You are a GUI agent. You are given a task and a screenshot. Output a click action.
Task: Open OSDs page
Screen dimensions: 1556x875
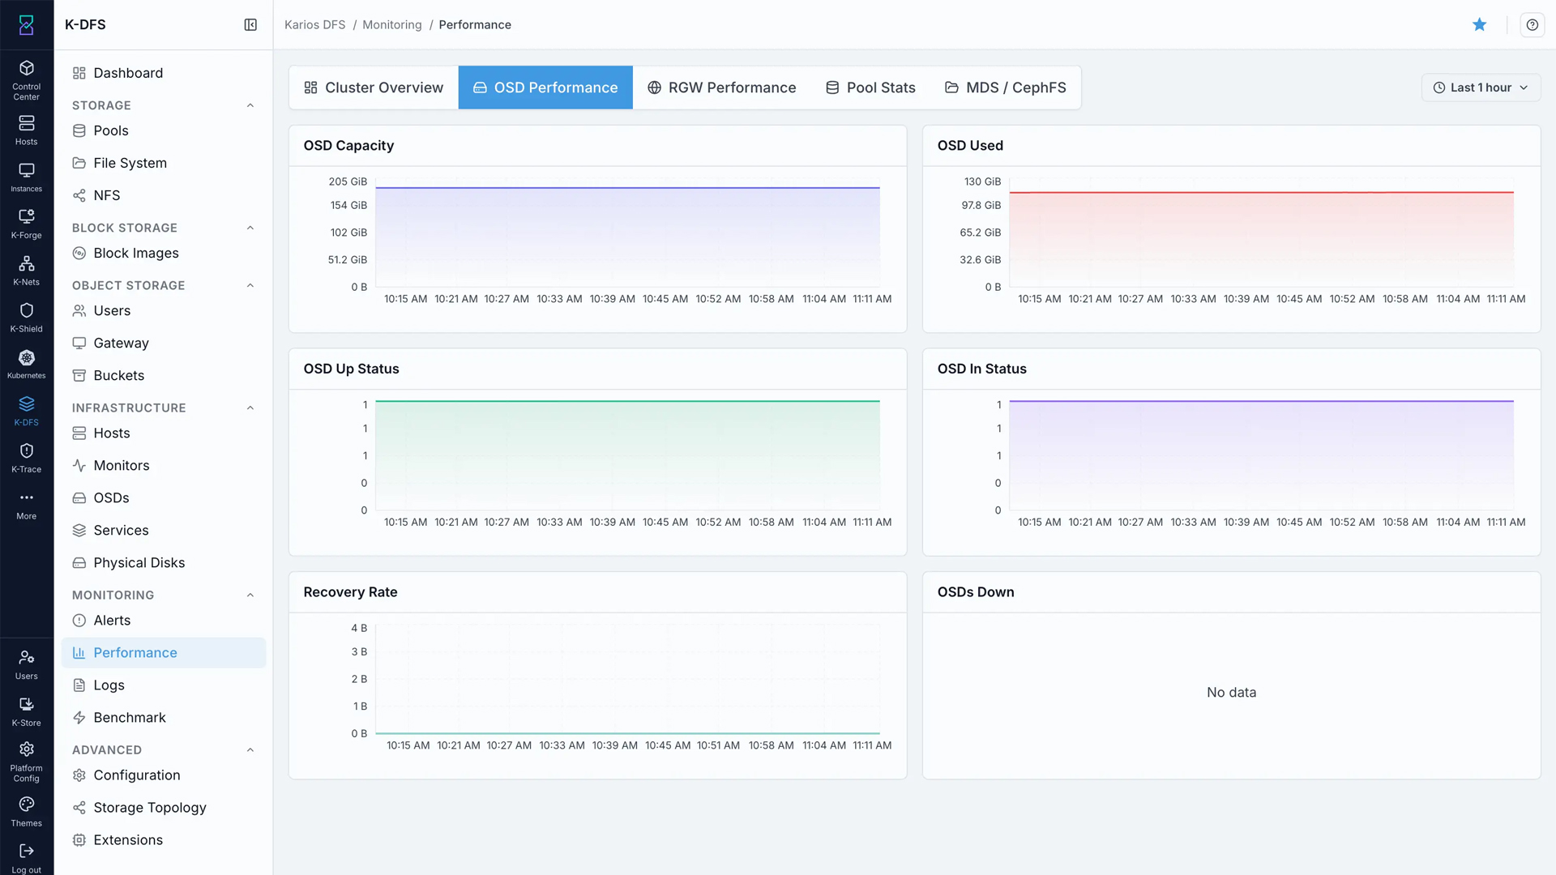[x=164, y=497]
